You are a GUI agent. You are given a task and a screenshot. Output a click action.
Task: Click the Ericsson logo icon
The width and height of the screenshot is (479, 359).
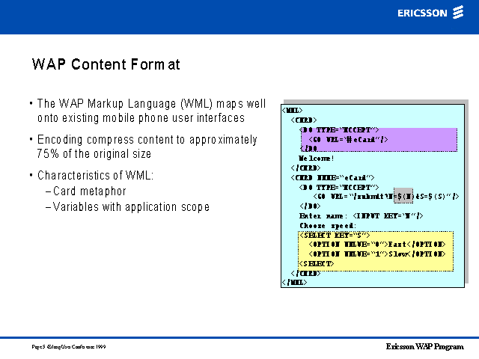[x=458, y=12]
